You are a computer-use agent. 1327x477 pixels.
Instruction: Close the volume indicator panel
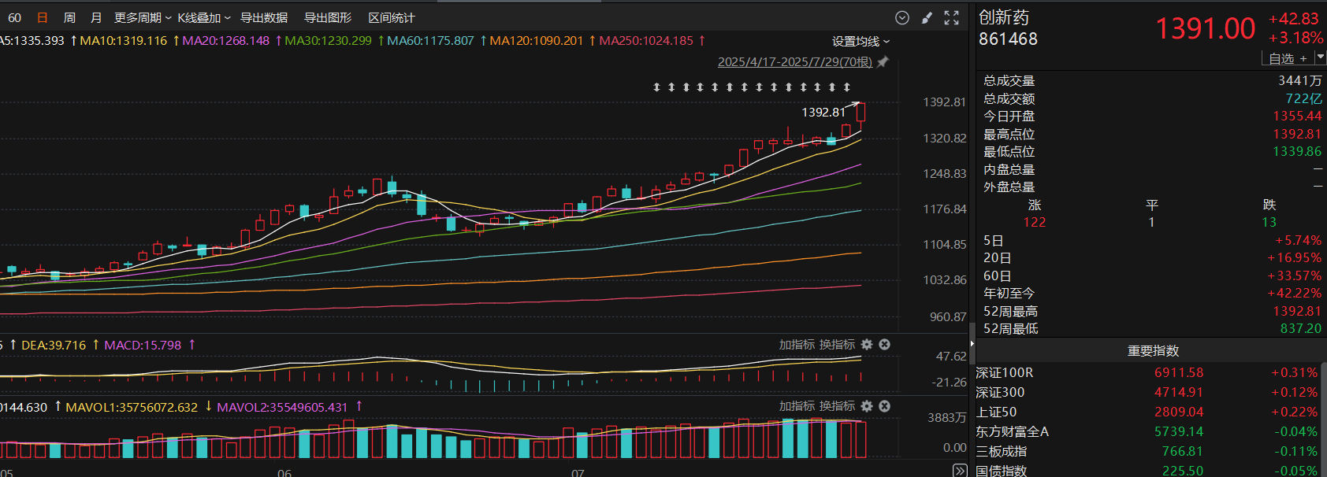click(x=884, y=406)
